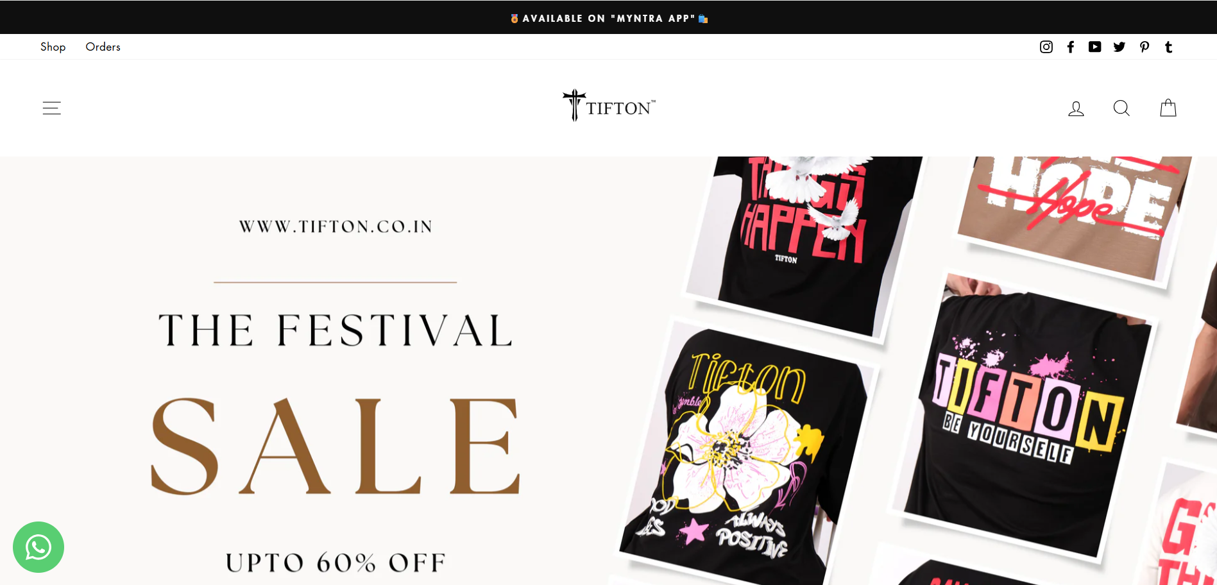
Task: View the shopping bag cart
Action: pos(1168,107)
